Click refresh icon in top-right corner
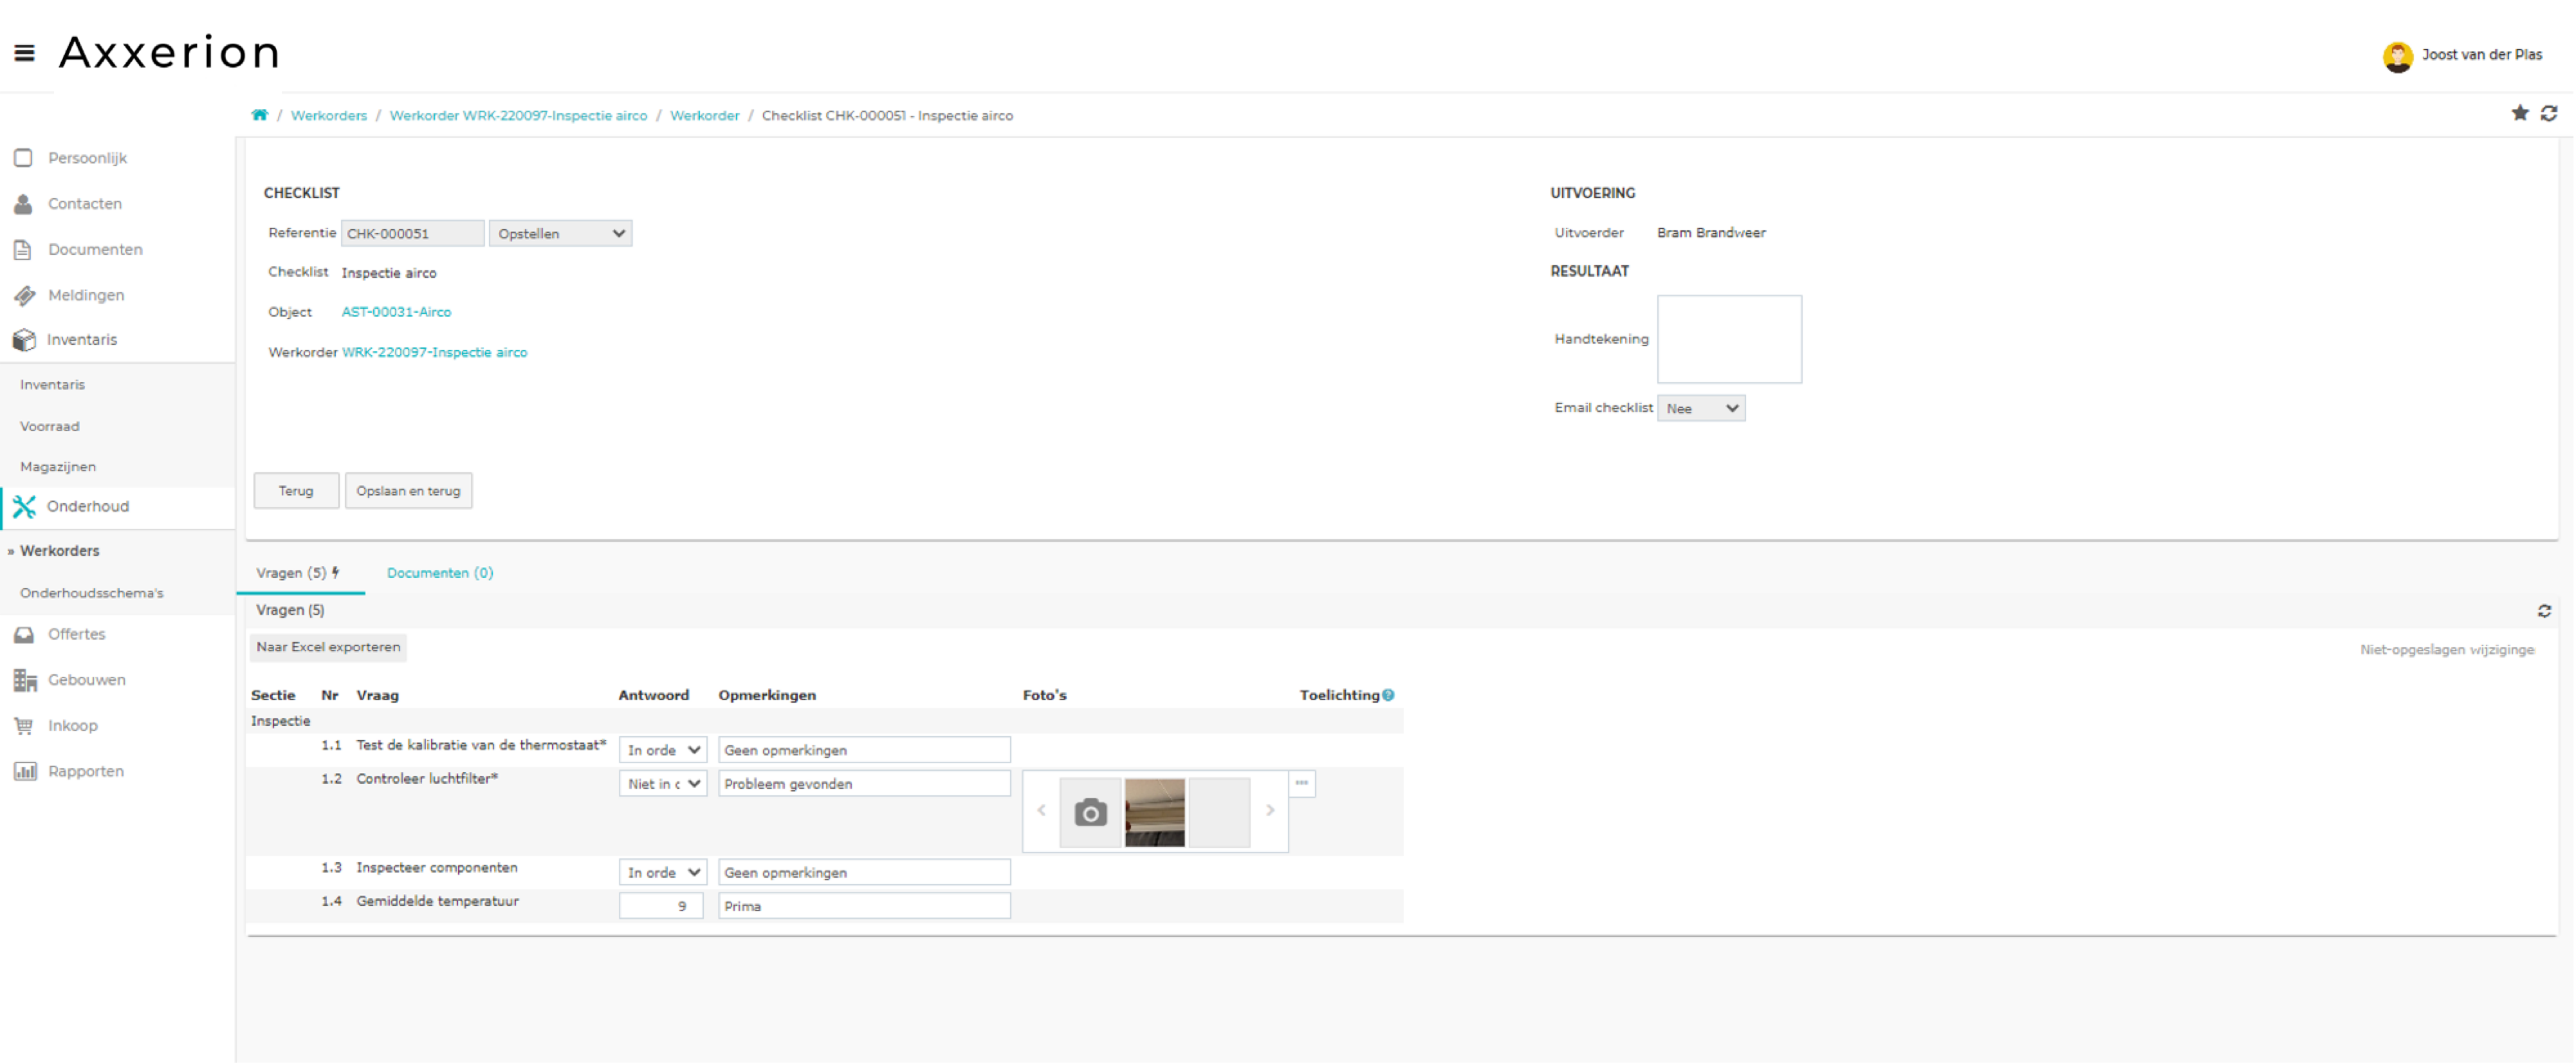The image size is (2576, 1063). point(2548,113)
